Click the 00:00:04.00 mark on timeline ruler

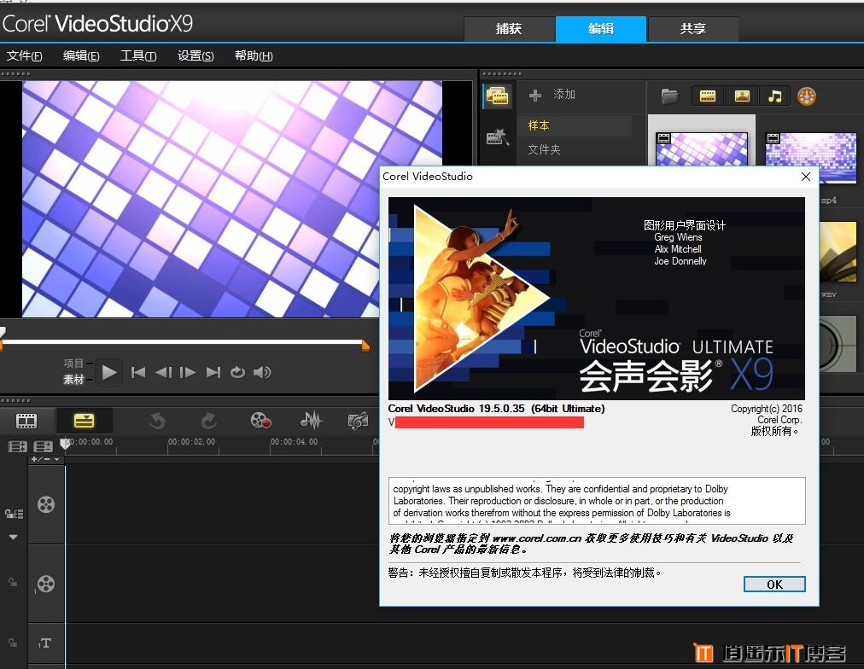pos(294,442)
